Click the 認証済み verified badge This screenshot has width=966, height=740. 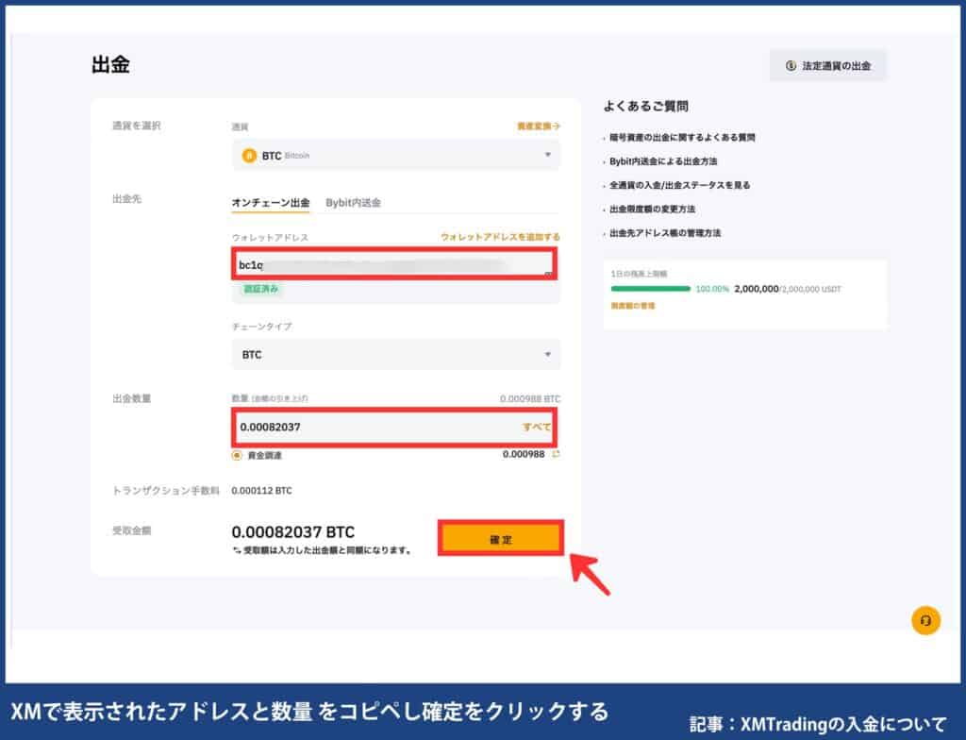coord(261,289)
